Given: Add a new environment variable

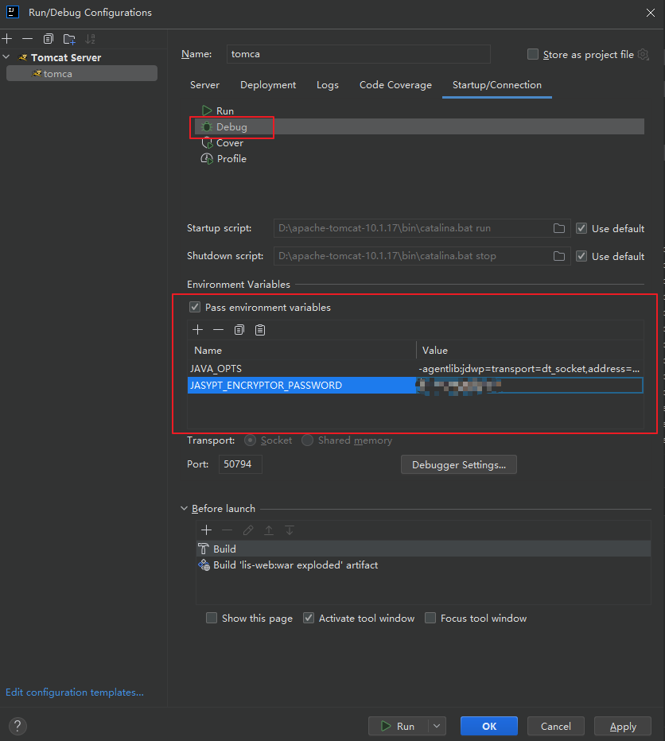Looking at the screenshot, I should tap(198, 329).
